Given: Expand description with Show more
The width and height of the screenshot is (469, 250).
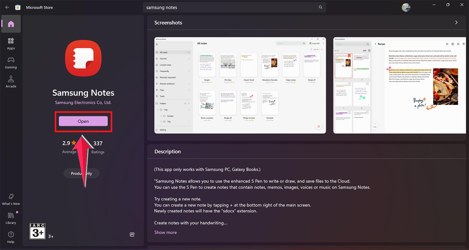Looking at the screenshot, I should point(165,232).
